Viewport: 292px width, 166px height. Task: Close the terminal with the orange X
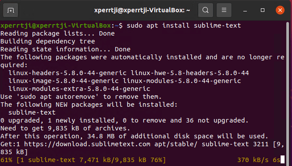tap(280, 10)
